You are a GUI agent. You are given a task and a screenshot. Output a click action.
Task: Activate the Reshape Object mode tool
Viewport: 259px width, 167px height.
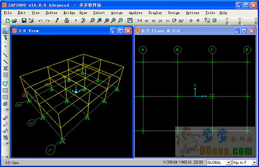pyautogui.click(x=5, y=38)
